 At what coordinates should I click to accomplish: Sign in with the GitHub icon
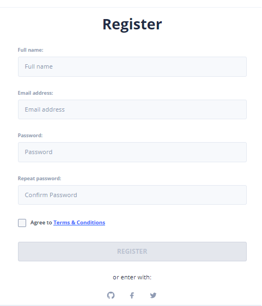pos(111,295)
